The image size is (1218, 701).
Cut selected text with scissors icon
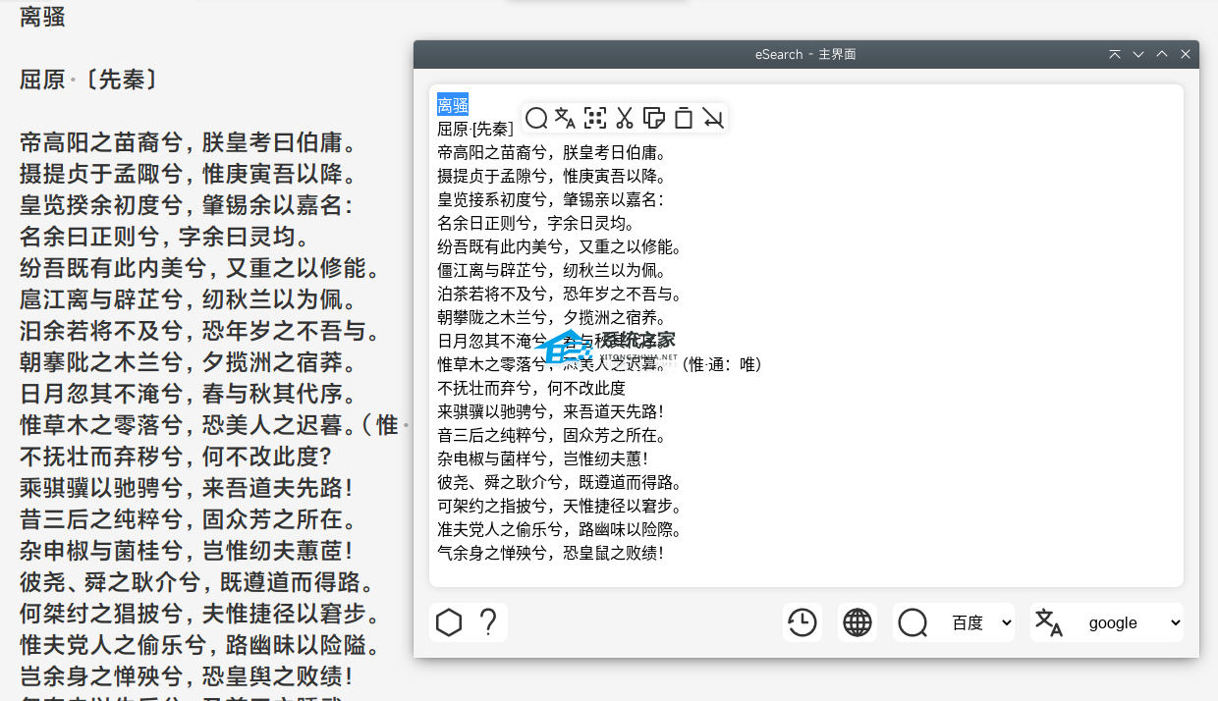tap(625, 119)
